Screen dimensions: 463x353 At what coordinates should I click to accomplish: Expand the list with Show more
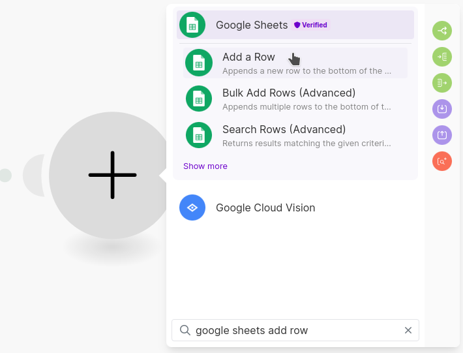205,166
